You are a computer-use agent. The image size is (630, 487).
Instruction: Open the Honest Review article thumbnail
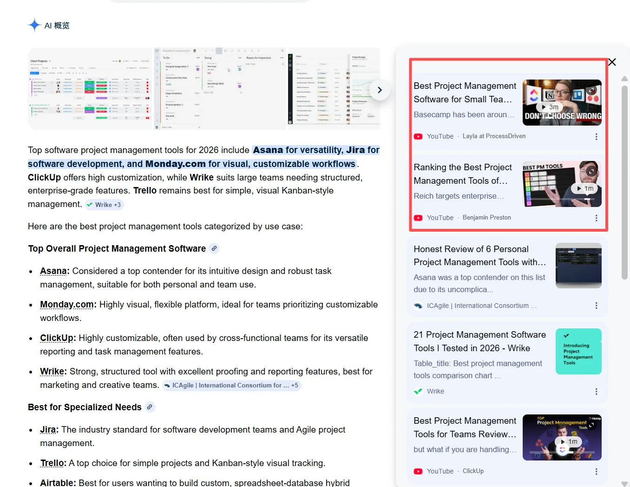(578, 266)
